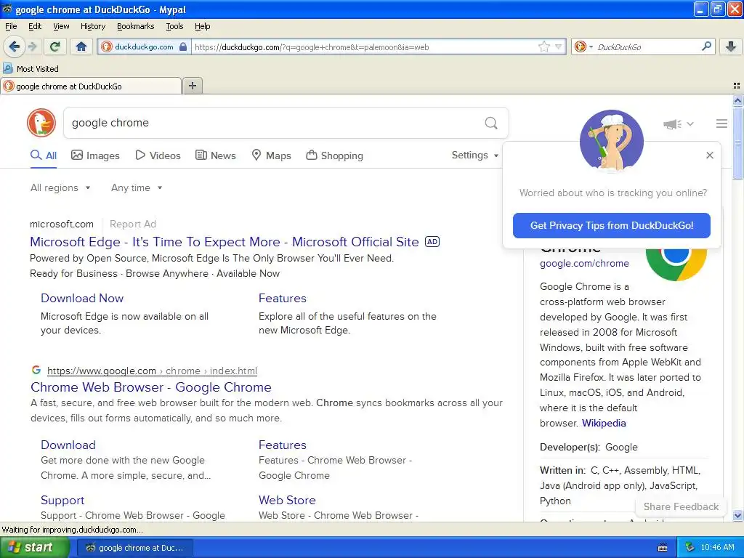This screenshot has width=744, height=558.
Task: Open a new tab with plus button
Action: [192, 86]
